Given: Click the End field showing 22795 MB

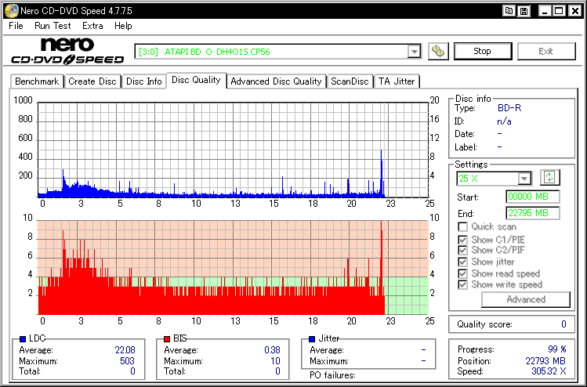Looking at the screenshot, I should click(532, 213).
